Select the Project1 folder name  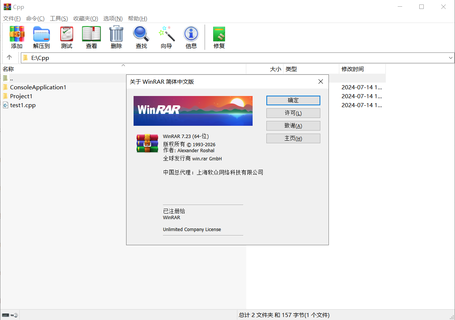pos(21,96)
